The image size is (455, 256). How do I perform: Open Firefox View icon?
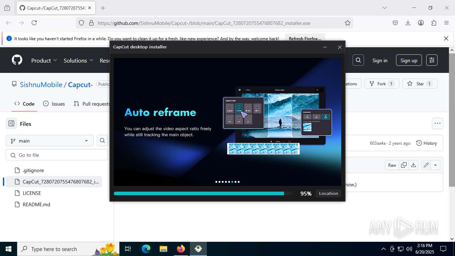[7, 8]
